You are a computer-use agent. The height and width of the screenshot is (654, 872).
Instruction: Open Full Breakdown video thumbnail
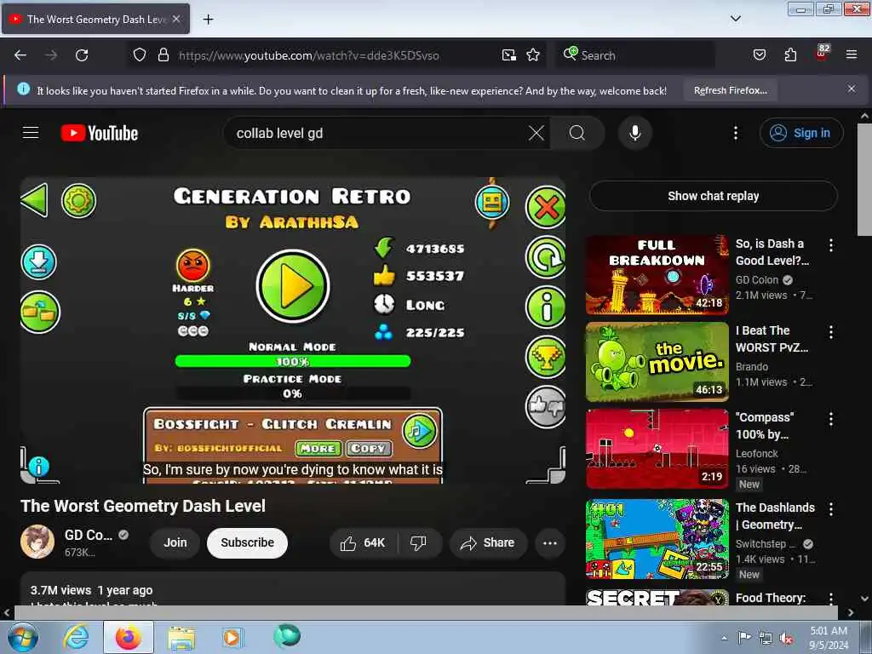point(657,275)
